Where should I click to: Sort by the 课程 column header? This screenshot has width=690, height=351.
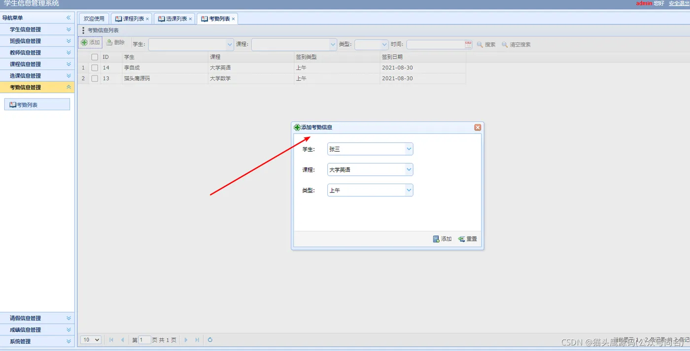[x=251, y=57]
